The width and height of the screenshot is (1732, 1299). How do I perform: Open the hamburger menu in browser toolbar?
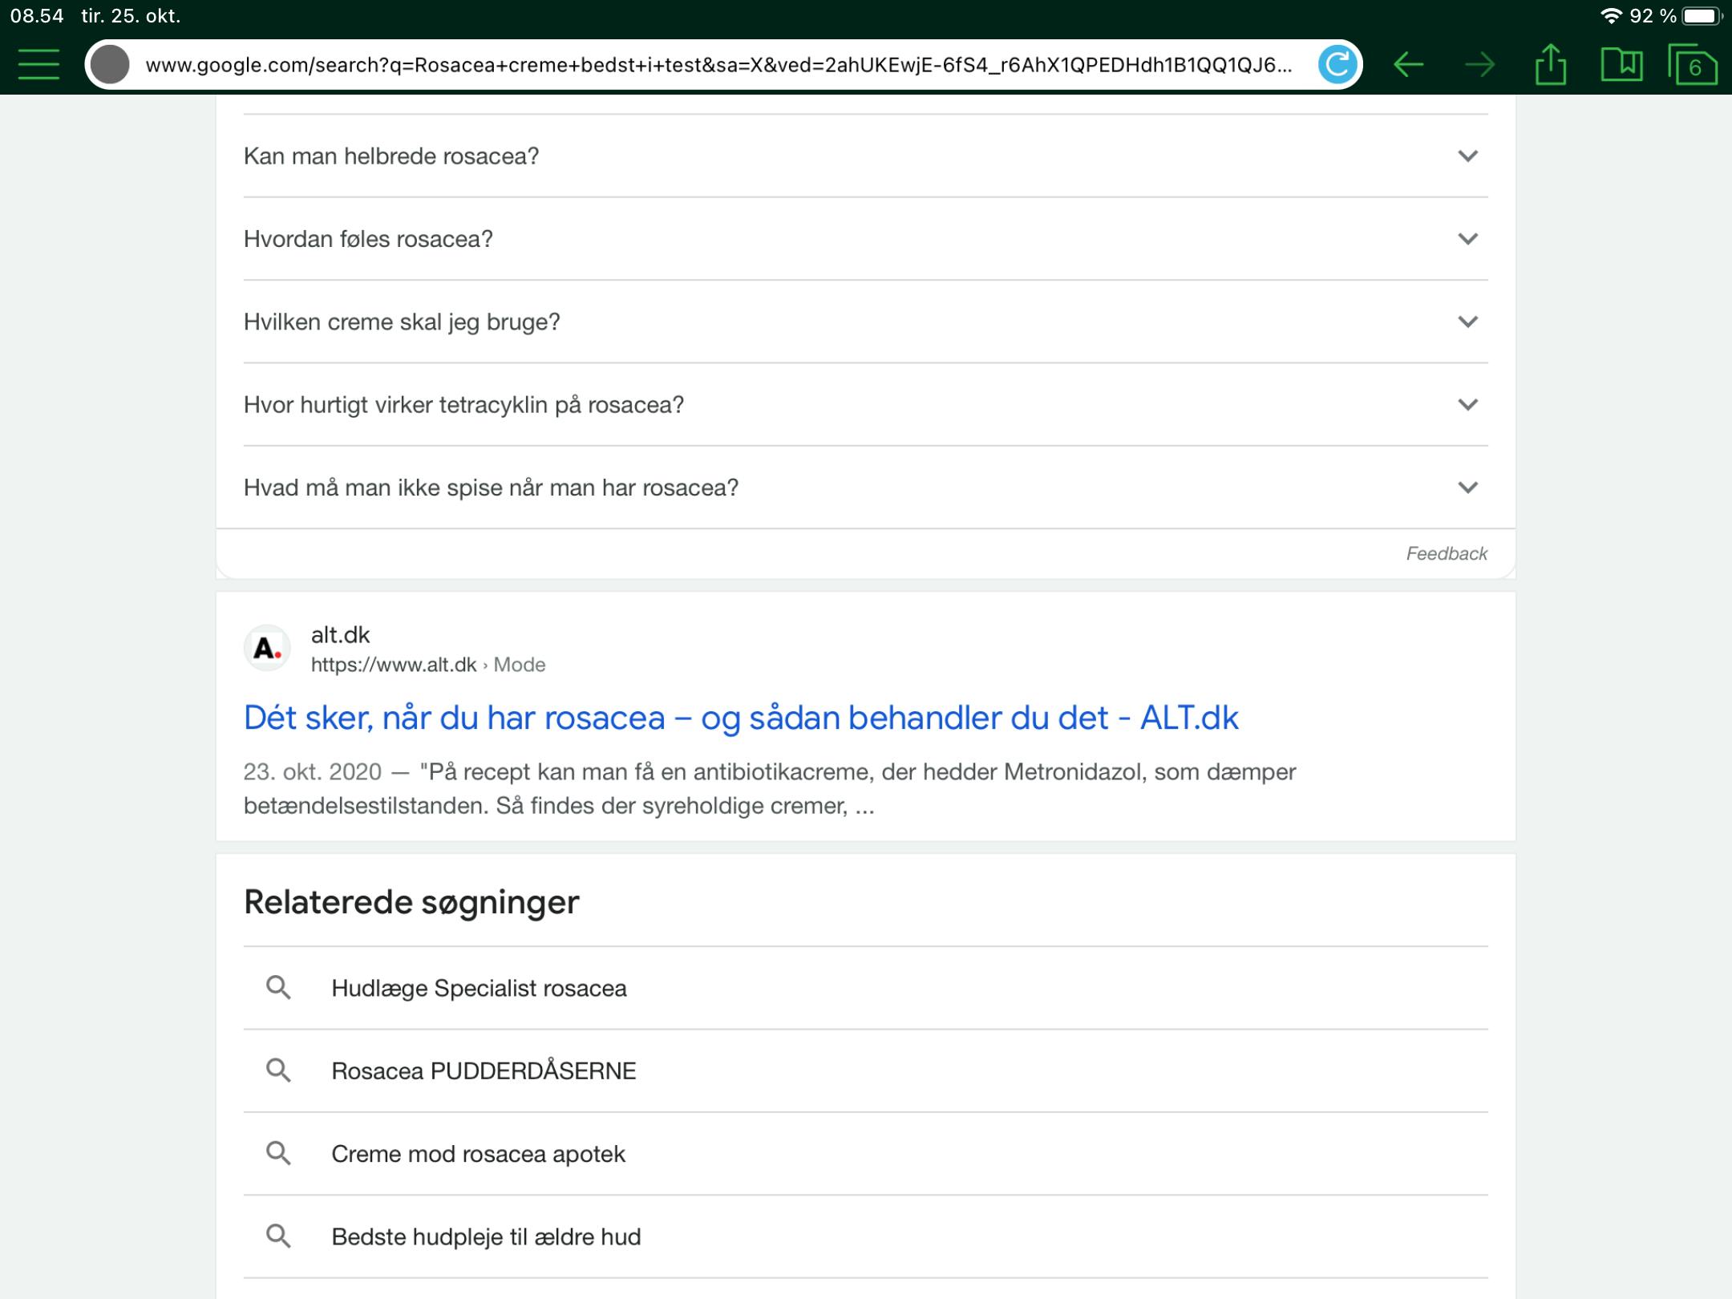click(38, 64)
